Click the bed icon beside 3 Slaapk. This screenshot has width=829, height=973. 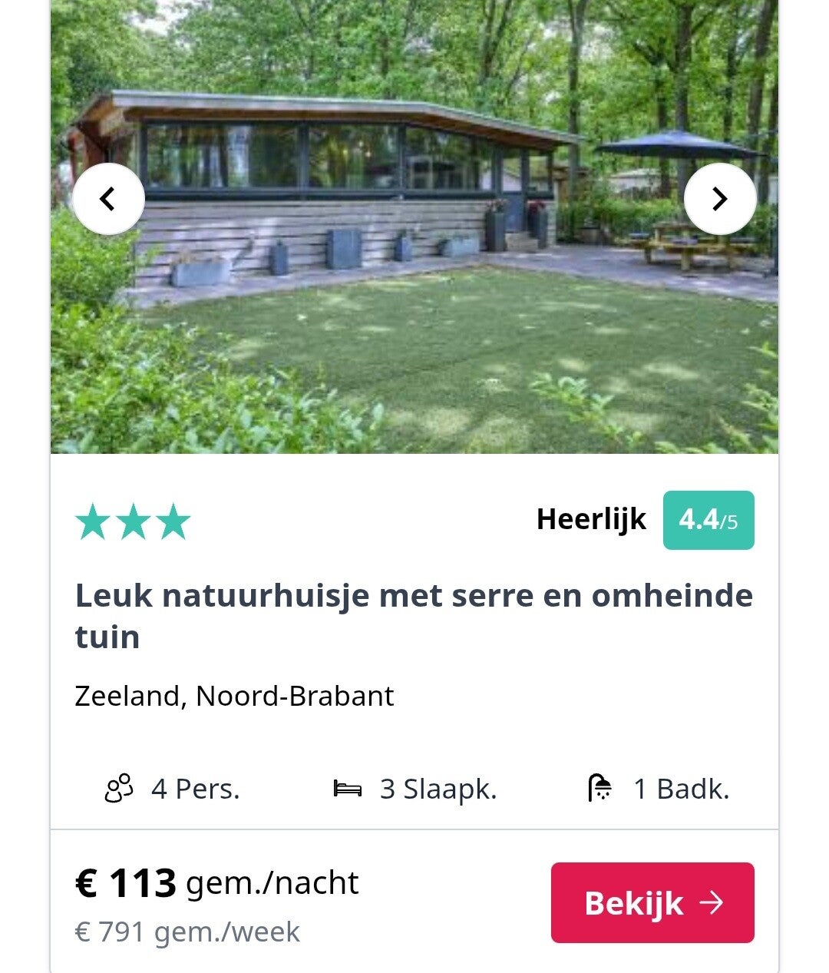pos(348,789)
